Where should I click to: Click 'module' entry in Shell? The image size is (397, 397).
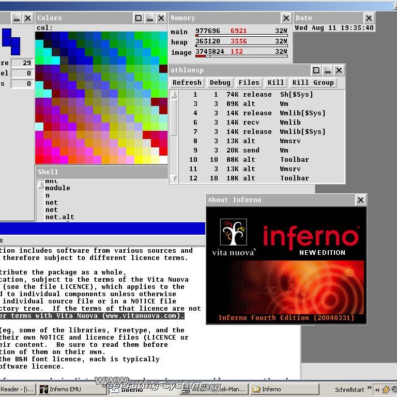[x=57, y=188]
